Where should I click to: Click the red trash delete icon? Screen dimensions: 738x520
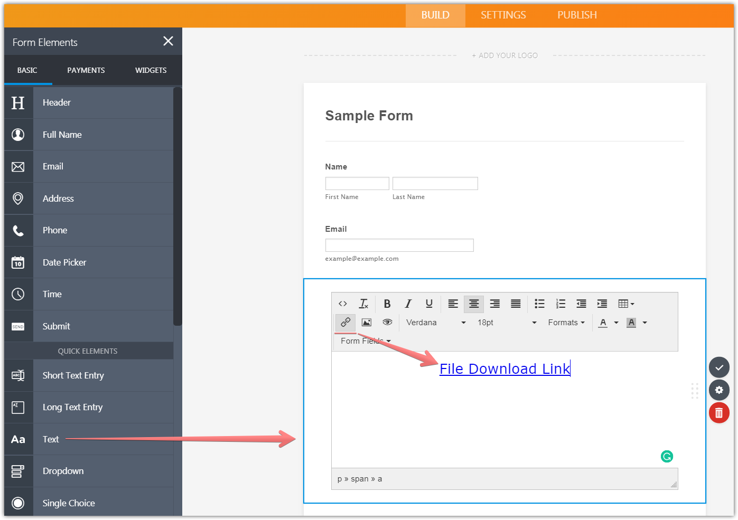click(719, 413)
